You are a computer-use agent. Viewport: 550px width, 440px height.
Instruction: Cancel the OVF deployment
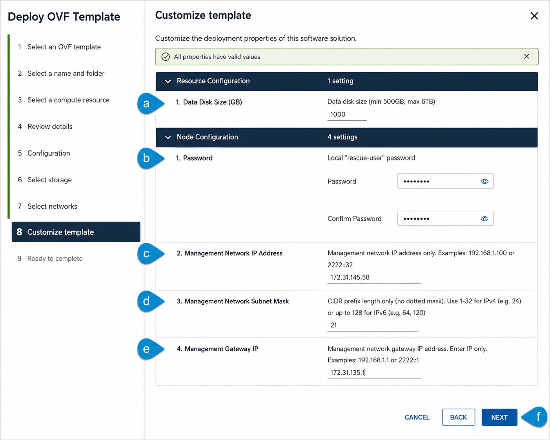click(x=417, y=417)
